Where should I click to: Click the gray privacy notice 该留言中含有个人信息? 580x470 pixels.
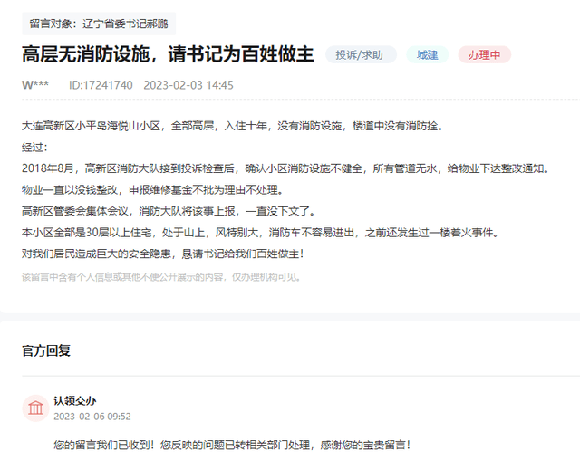click(161, 277)
